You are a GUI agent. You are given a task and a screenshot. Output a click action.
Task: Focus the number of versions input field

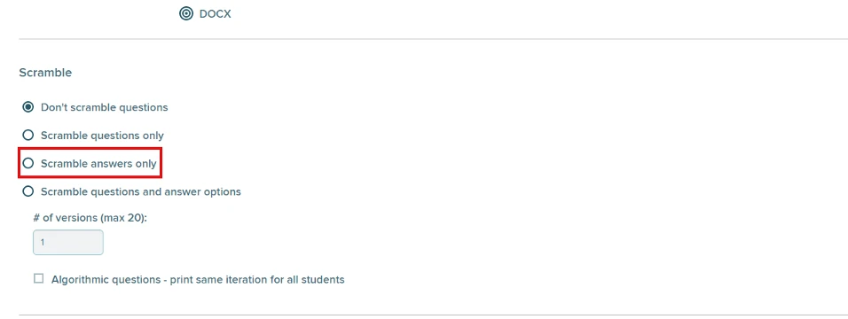tap(68, 242)
